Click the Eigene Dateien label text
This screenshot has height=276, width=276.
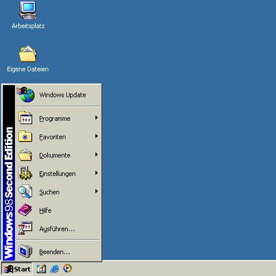click(28, 69)
